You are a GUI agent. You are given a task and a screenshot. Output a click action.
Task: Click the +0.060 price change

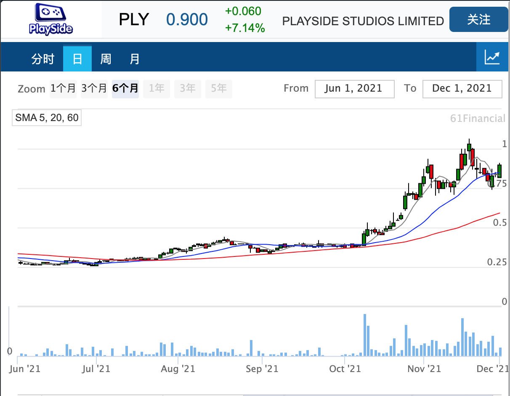[x=243, y=11]
